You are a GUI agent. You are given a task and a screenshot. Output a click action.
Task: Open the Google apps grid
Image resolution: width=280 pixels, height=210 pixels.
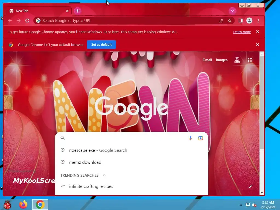pyautogui.click(x=250, y=60)
